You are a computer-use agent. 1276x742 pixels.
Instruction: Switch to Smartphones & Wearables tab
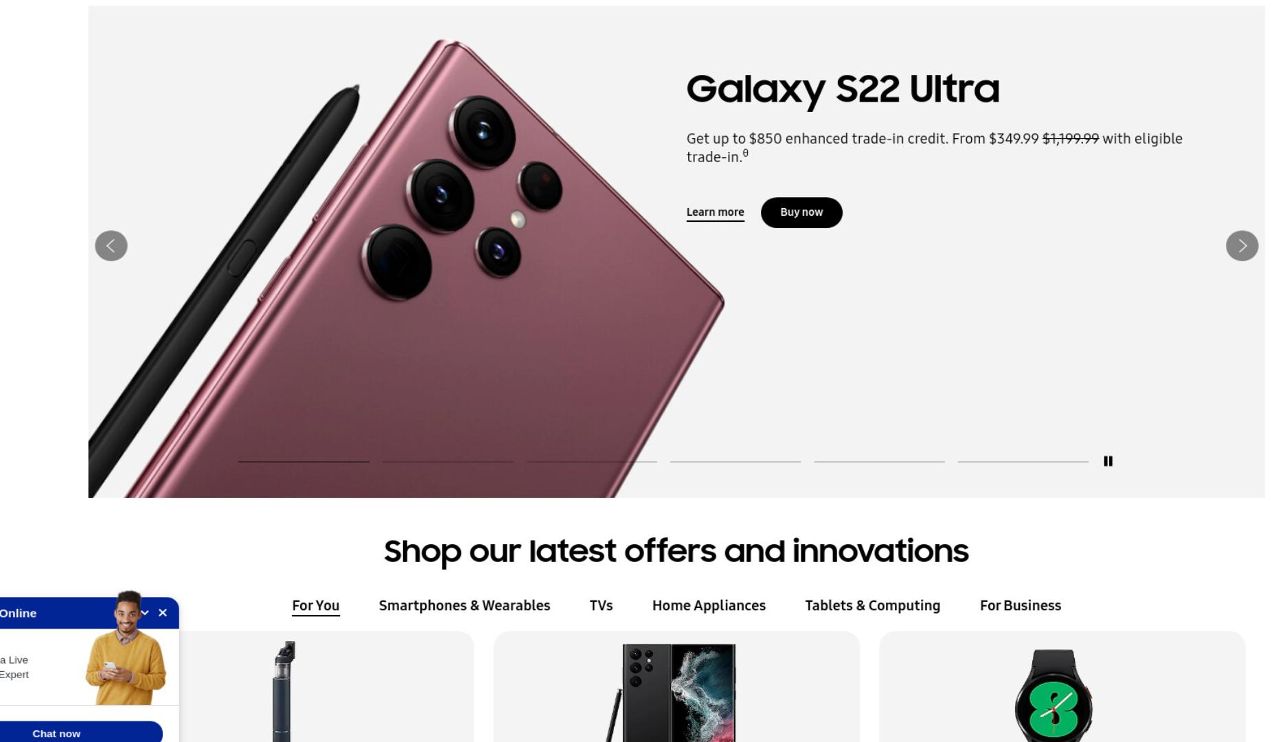click(x=464, y=606)
